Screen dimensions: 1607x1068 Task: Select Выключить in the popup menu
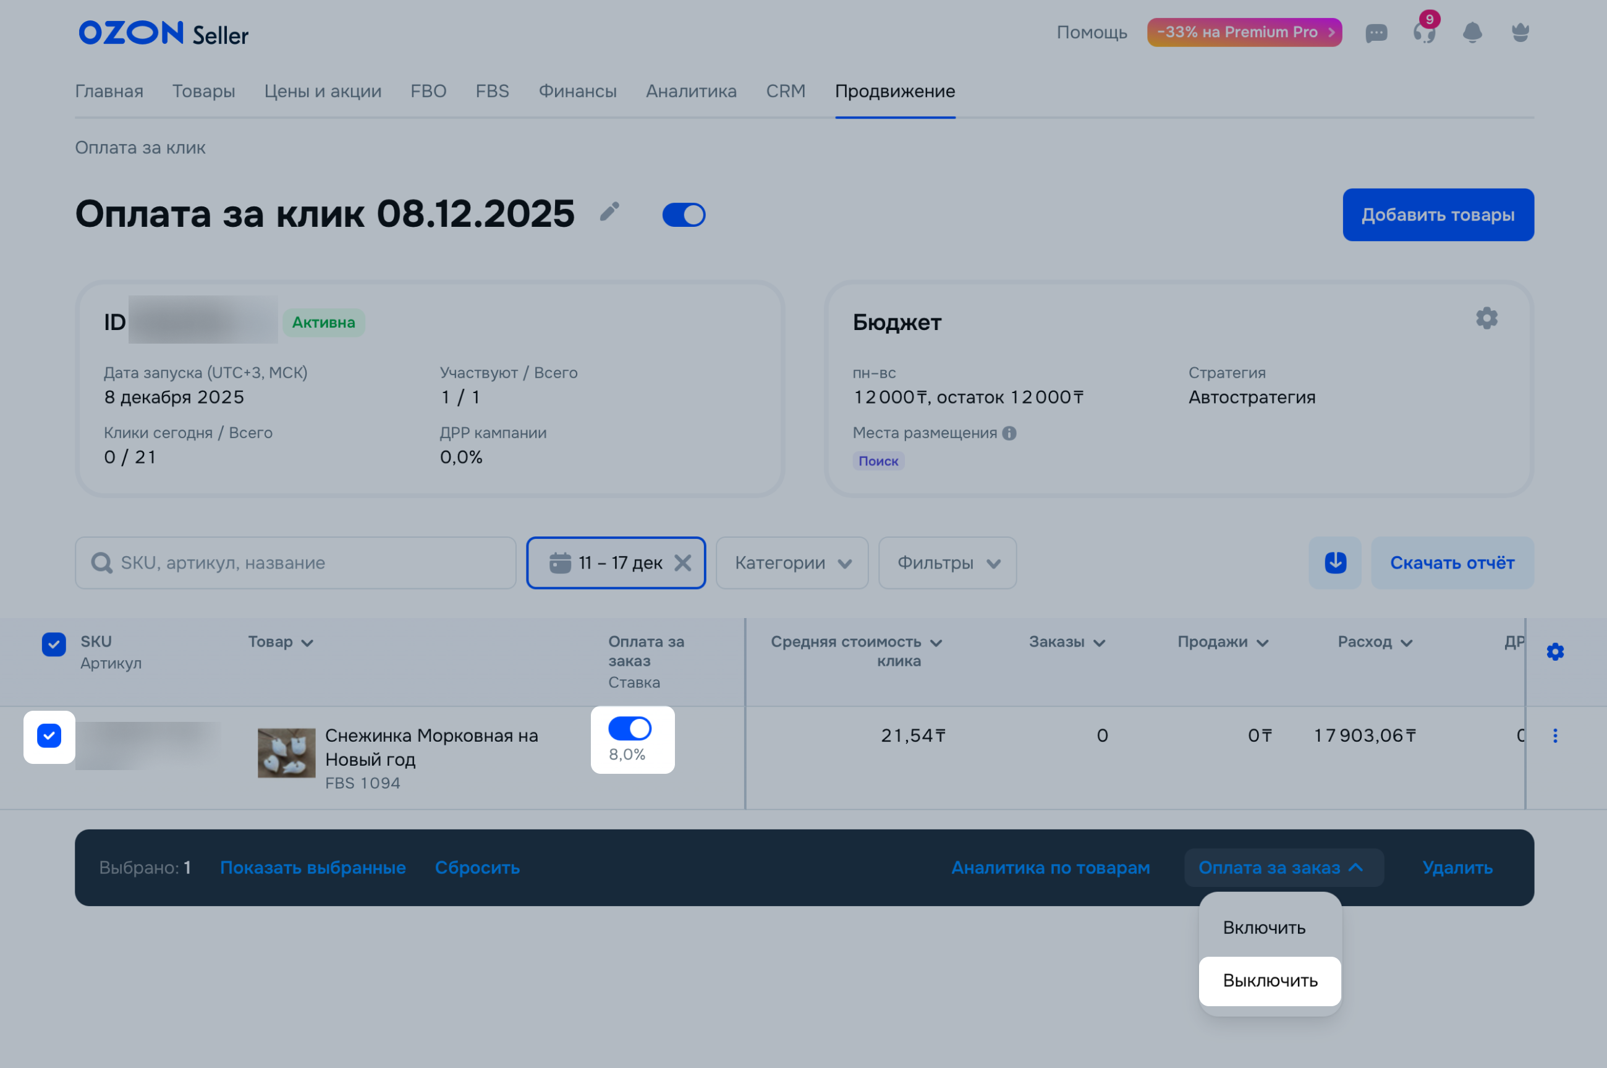(1270, 981)
